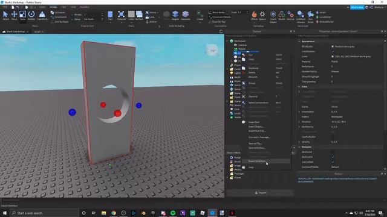Viewport: 387px width, 217px height.
Task: Activate the Rotate tool
Action: click(31, 16)
